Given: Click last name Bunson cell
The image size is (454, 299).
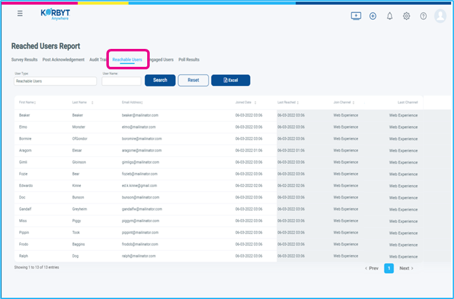Looking at the screenshot, I should click(x=78, y=197).
